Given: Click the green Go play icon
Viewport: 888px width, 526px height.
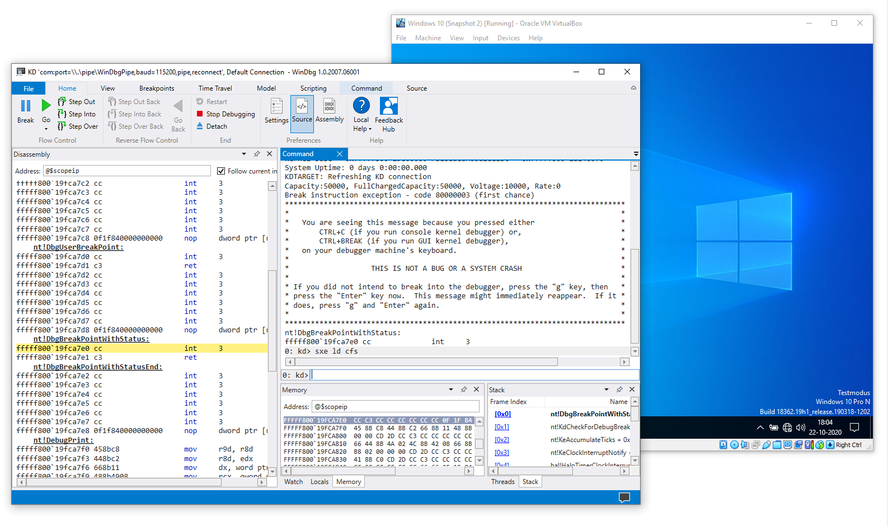Looking at the screenshot, I should 46,105.
